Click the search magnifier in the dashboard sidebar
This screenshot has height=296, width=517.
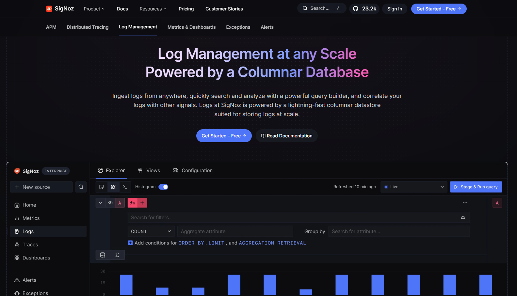81,187
